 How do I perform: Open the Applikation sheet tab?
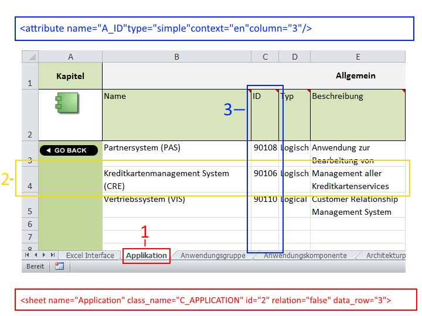point(147,255)
